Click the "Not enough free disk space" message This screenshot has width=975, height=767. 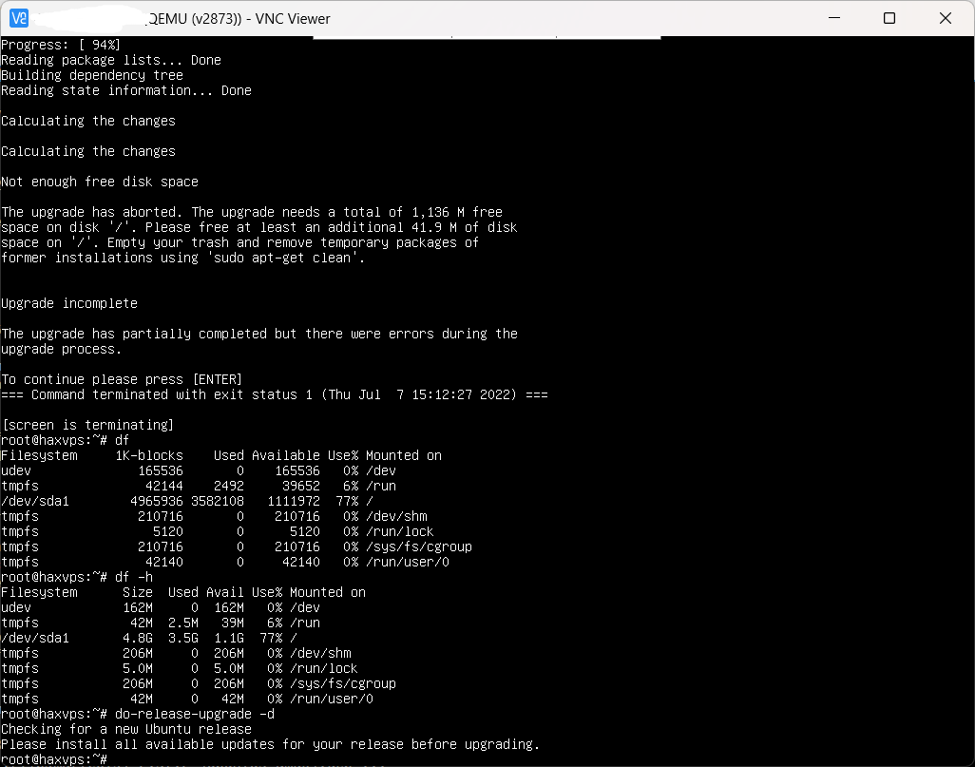point(100,182)
